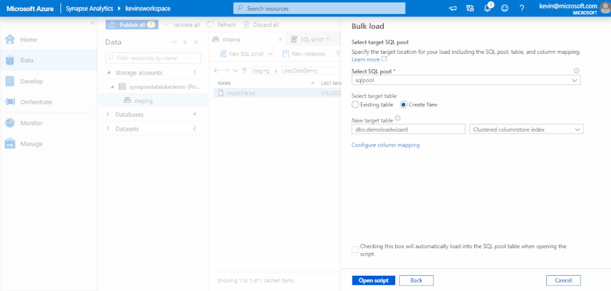This screenshot has height=291, width=611.
Task: Click the Filter resources by name field
Action: pyautogui.click(x=153, y=57)
